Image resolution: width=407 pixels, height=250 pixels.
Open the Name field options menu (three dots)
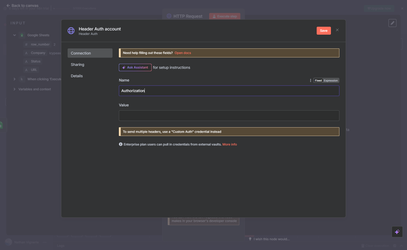310,80
